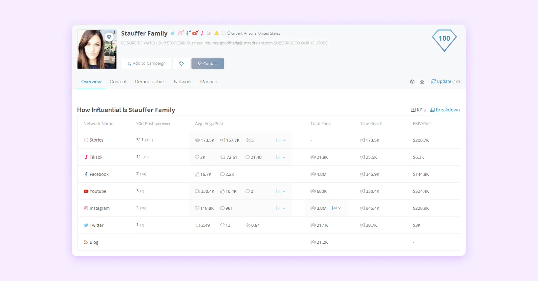
Task: Click the True Reach column header
Action: point(371,124)
